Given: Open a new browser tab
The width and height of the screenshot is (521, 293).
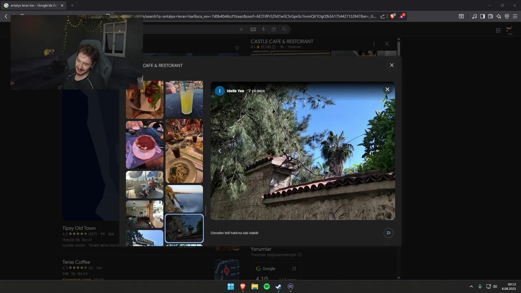Looking at the screenshot, I should (72, 5).
